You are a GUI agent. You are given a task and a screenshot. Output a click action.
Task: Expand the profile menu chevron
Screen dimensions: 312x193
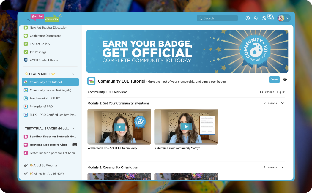tap(288, 18)
